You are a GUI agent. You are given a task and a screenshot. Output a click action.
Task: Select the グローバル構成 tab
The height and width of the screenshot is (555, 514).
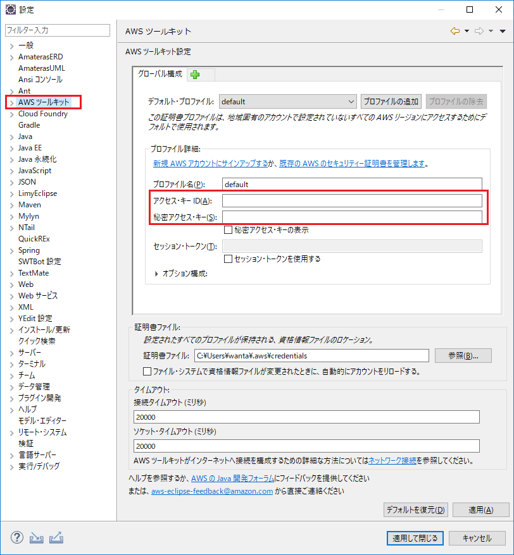(160, 73)
